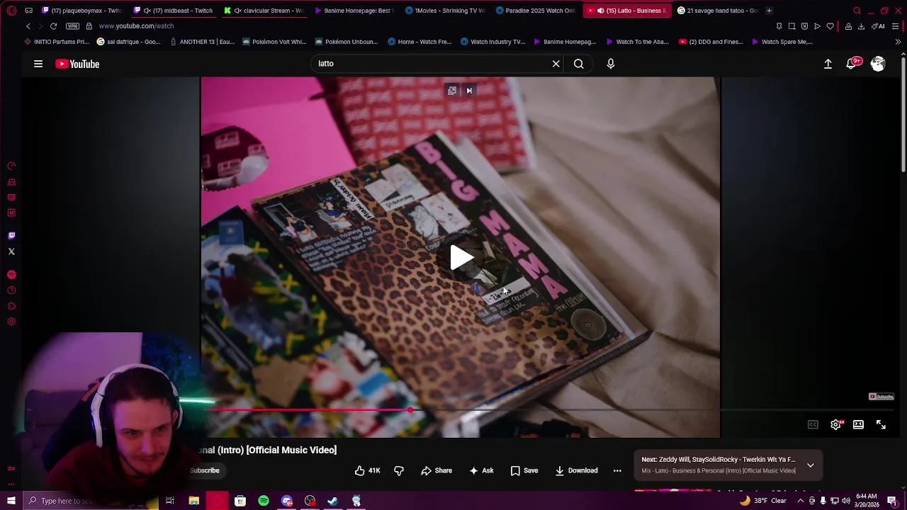Open the YouTube guide hamburger menu

click(38, 64)
